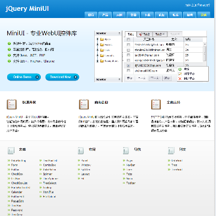Click the pencil edit icon in demo context menu
This screenshot has height=216, width=216.
pyautogui.click(x=180, y=74)
